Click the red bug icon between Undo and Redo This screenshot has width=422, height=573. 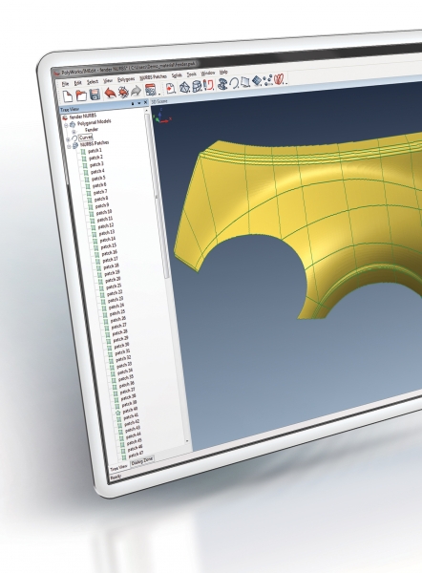(x=123, y=92)
